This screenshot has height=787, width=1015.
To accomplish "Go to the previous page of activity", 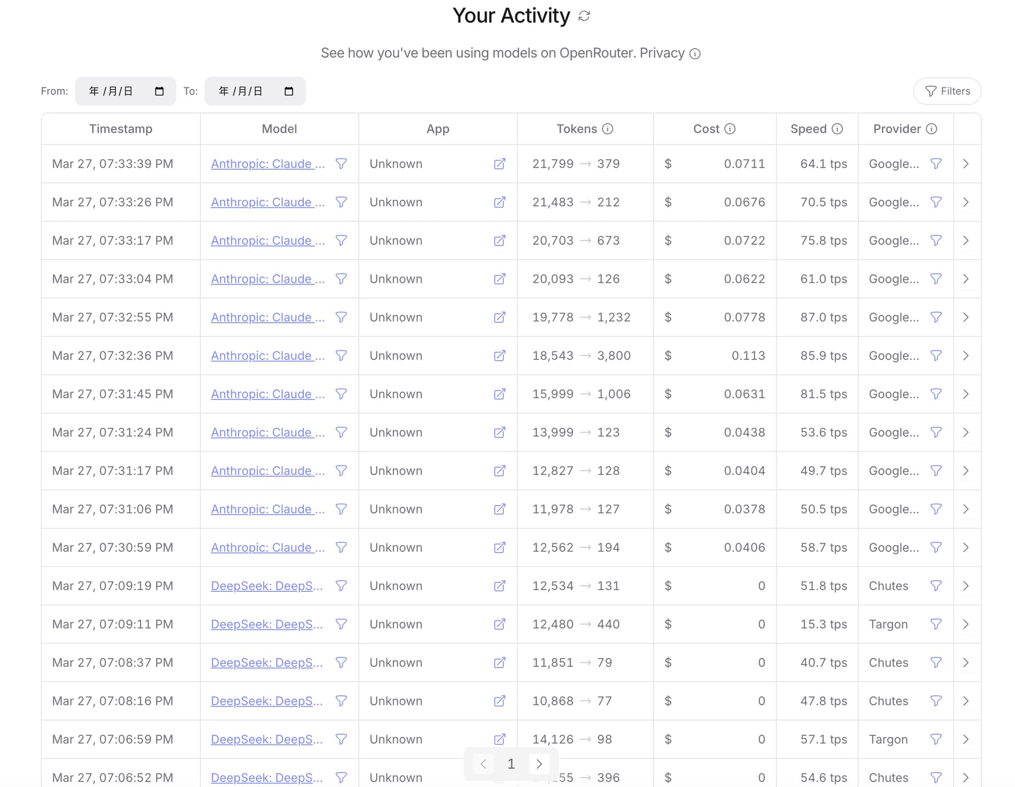I will [x=483, y=764].
